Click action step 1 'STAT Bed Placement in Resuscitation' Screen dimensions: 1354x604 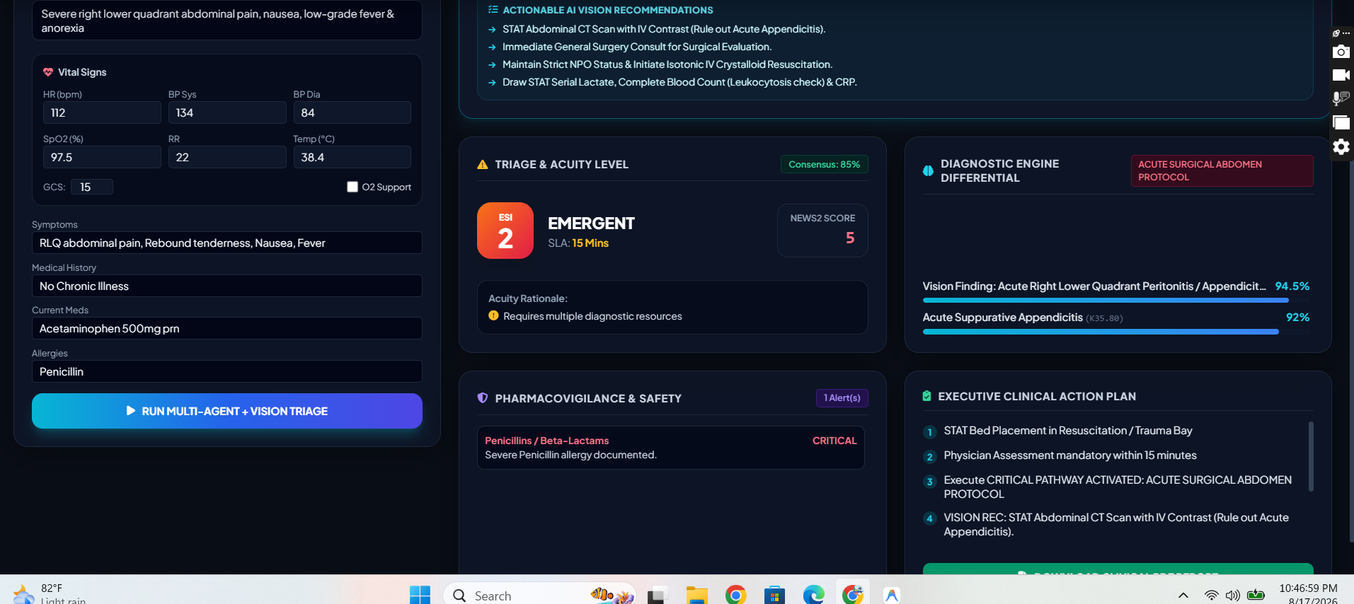point(1068,430)
